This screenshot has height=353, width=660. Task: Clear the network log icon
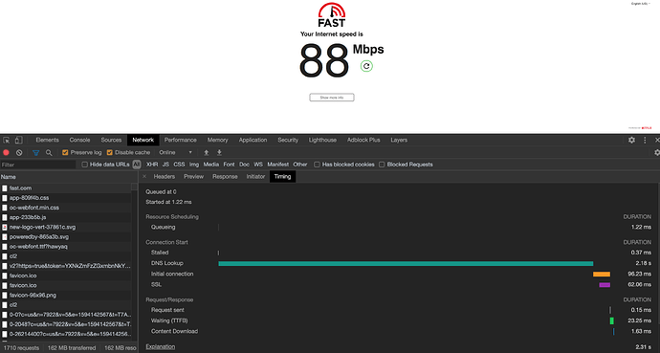pyautogui.click(x=19, y=153)
